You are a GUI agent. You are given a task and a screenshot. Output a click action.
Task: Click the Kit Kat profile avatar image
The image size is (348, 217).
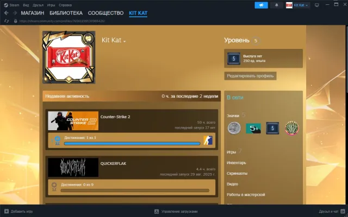tap(69, 57)
